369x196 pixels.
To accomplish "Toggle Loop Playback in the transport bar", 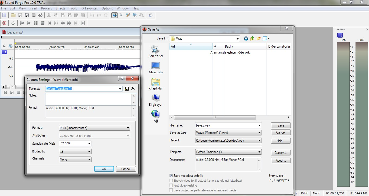I will click(13, 23).
